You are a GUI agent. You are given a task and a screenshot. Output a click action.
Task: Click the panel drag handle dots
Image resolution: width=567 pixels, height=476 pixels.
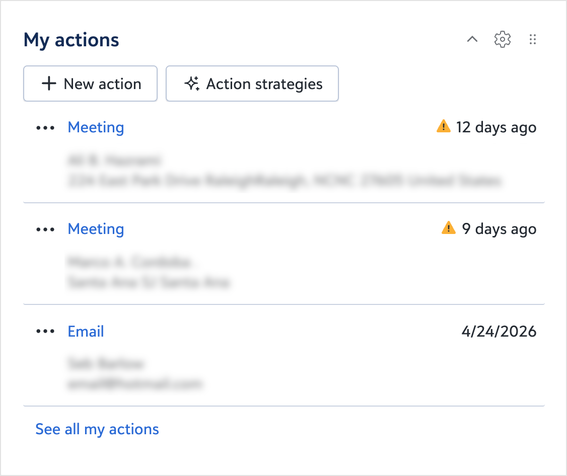click(x=533, y=39)
